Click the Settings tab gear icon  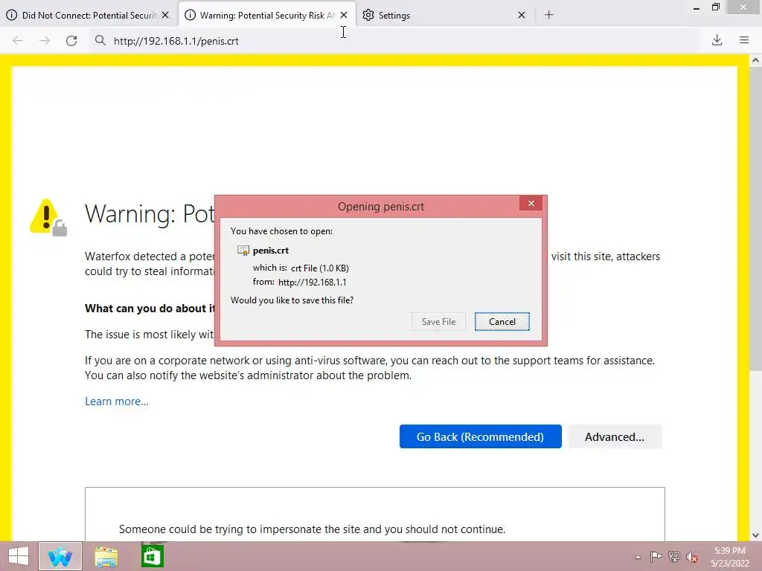[368, 15]
